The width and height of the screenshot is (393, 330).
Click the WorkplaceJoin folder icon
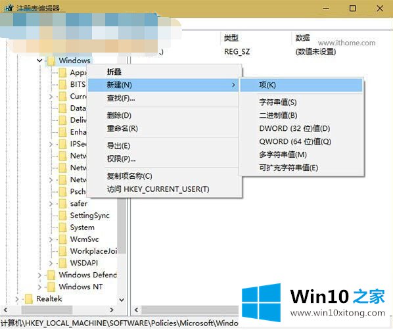[x=62, y=251]
